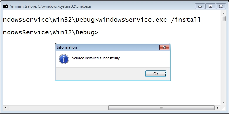Click the horizontal scrollbar right arrow
This screenshot has height=114, width=229.
pos(218,108)
